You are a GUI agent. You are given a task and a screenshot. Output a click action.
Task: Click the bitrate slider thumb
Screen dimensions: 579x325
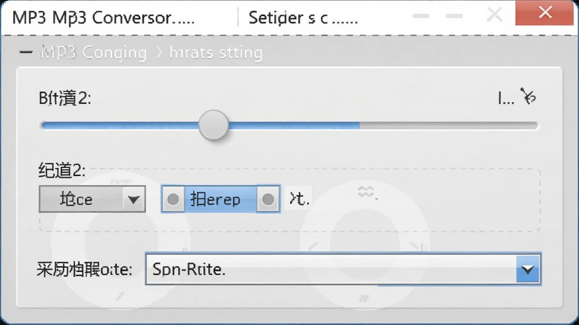click(213, 125)
